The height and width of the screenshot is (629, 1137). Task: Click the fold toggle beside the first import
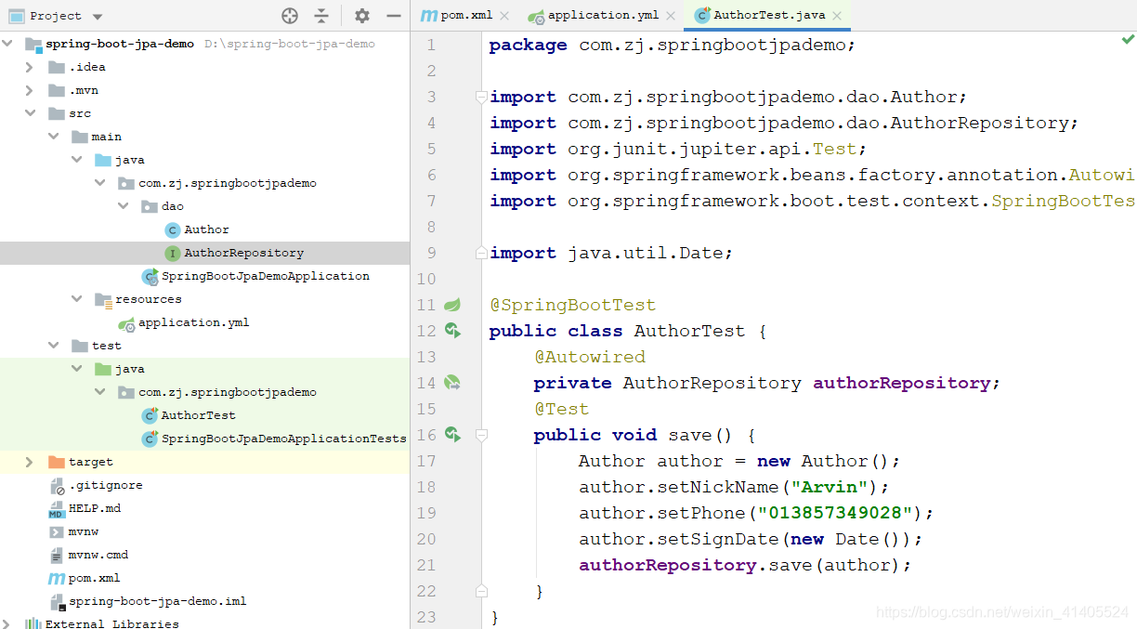pyautogui.click(x=480, y=97)
